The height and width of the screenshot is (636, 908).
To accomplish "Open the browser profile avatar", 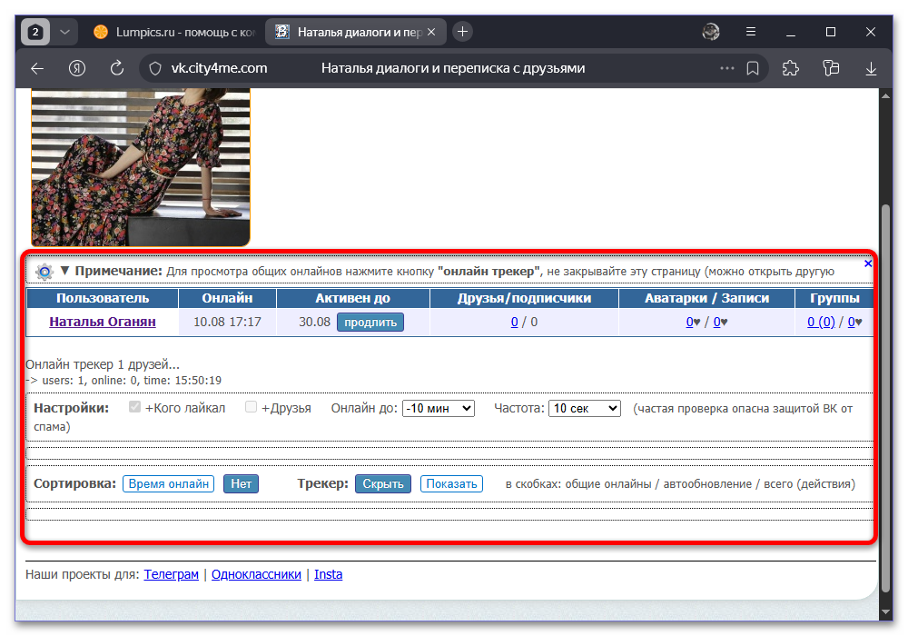I will coord(711,32).
